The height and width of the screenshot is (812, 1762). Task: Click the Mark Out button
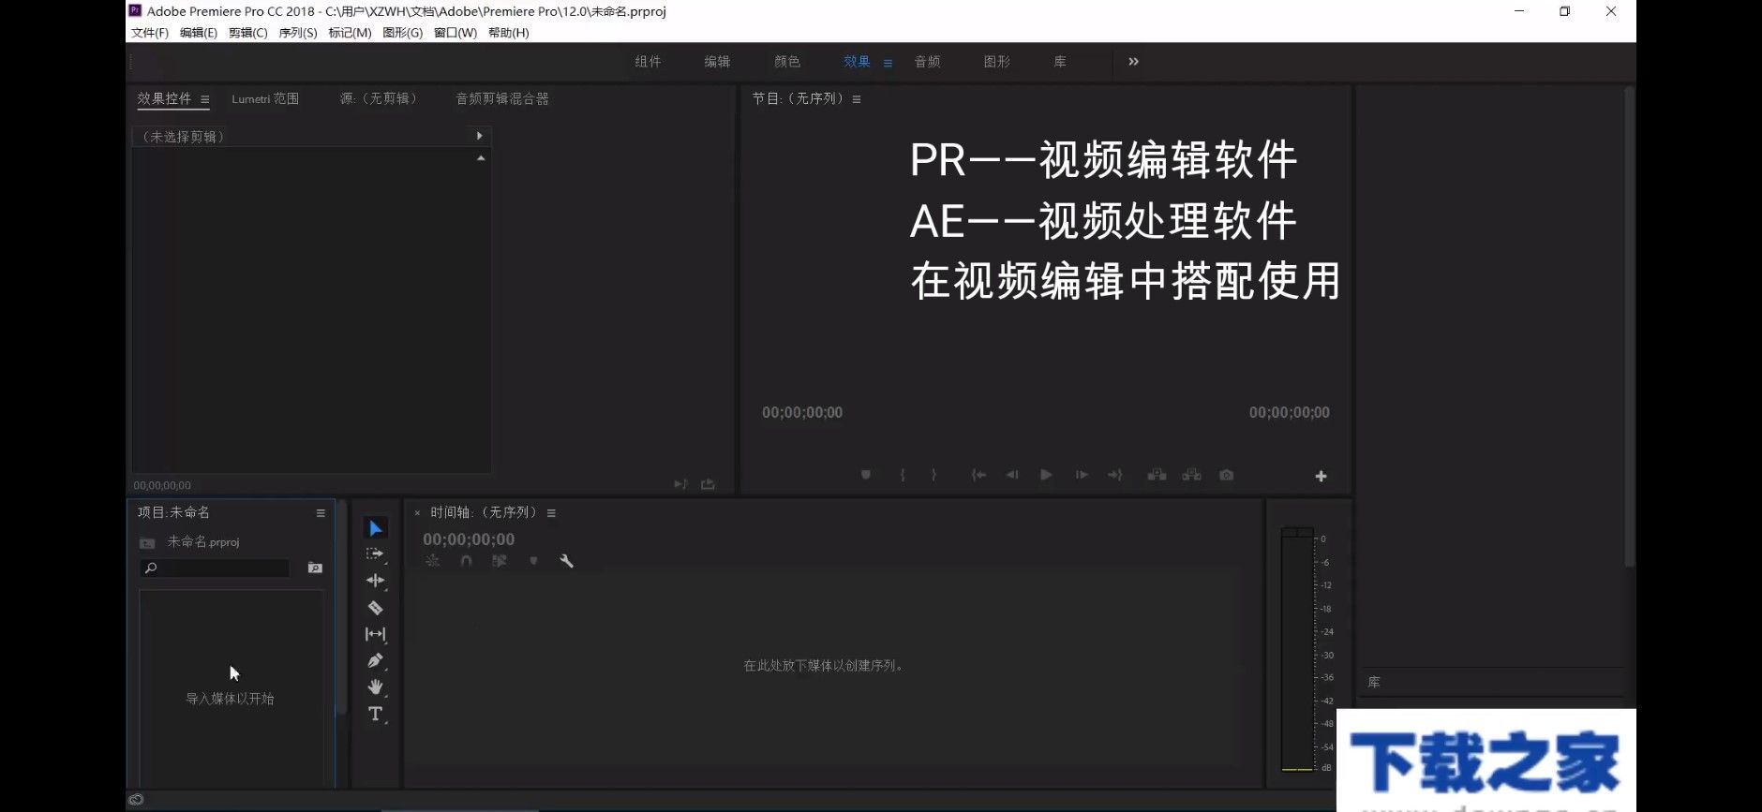[933, 475]
